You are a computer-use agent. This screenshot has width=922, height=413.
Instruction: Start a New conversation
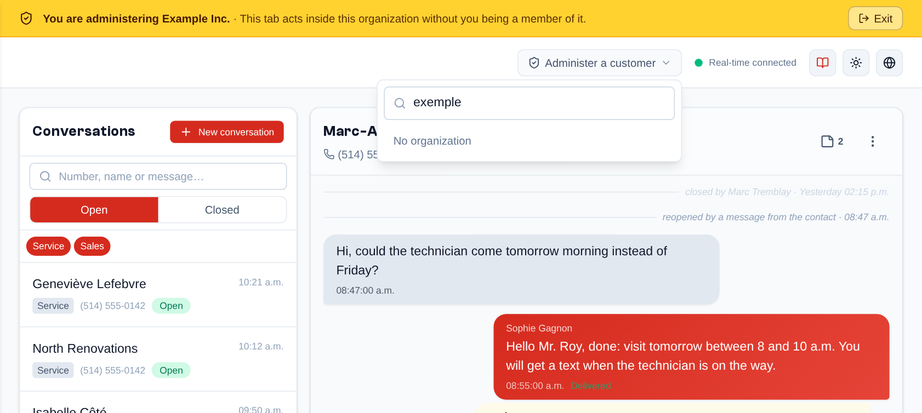227,132
